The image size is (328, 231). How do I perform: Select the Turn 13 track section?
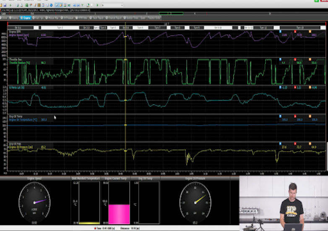pyautogui.click(x=300, y=28)
